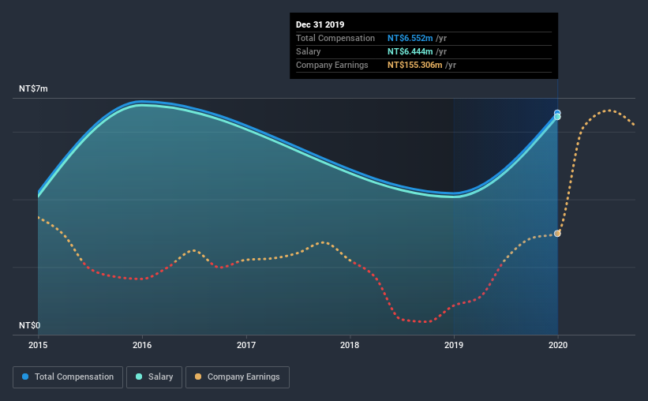Toggle the Total Compensation legend button
This screenshot has width=648, height=401.
point(68,377)
